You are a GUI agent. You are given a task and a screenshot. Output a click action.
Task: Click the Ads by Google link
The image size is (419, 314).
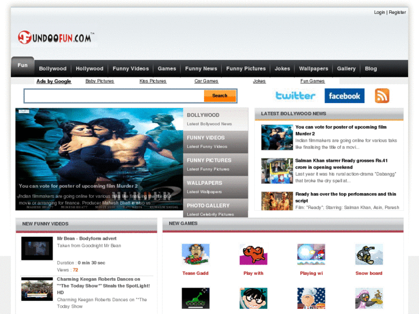coord(54,81)
